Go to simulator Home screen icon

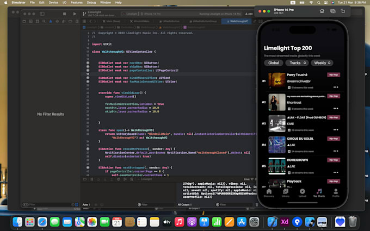pos(322,11)
